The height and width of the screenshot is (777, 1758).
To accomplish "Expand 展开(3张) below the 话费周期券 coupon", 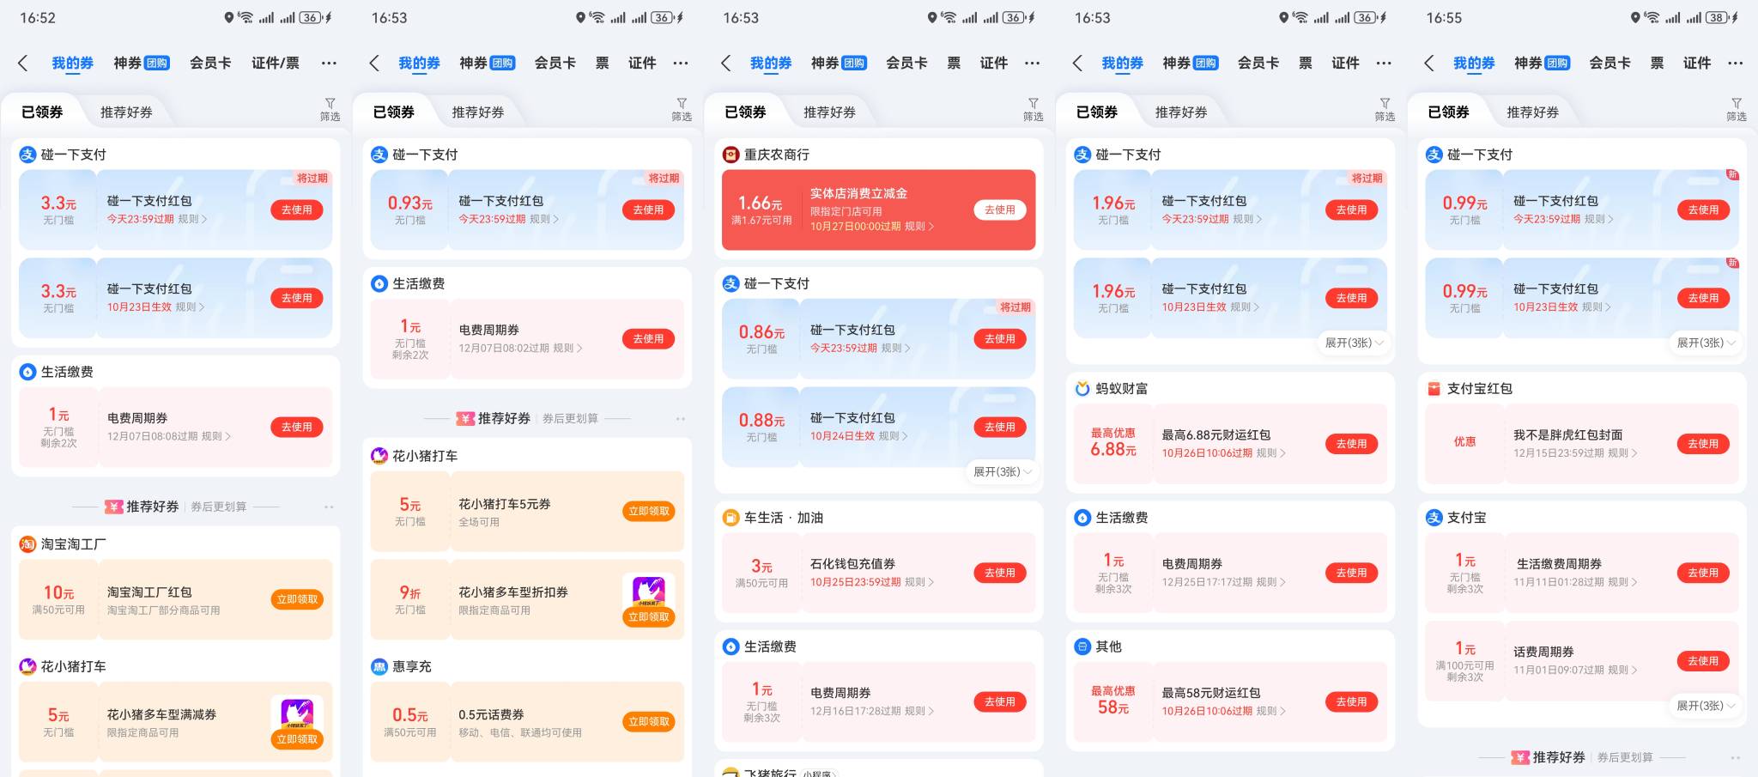I will click(1705, 706).
